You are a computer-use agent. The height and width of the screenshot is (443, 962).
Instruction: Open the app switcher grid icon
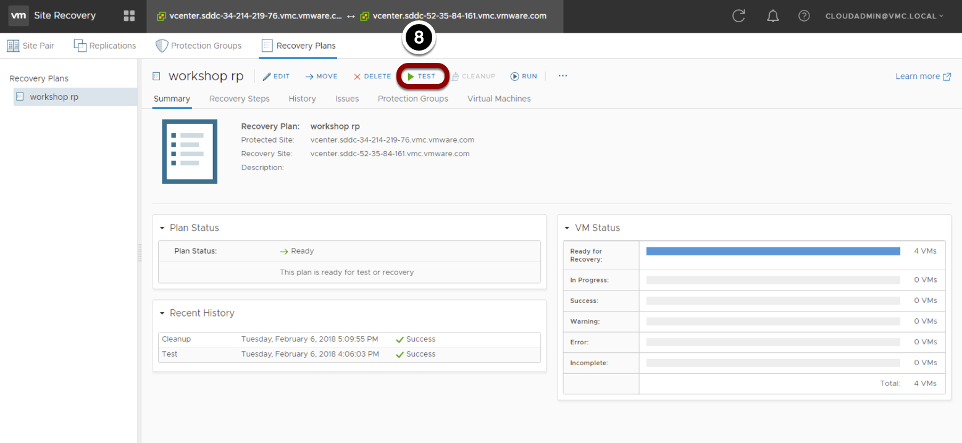(x=129, y=16)
